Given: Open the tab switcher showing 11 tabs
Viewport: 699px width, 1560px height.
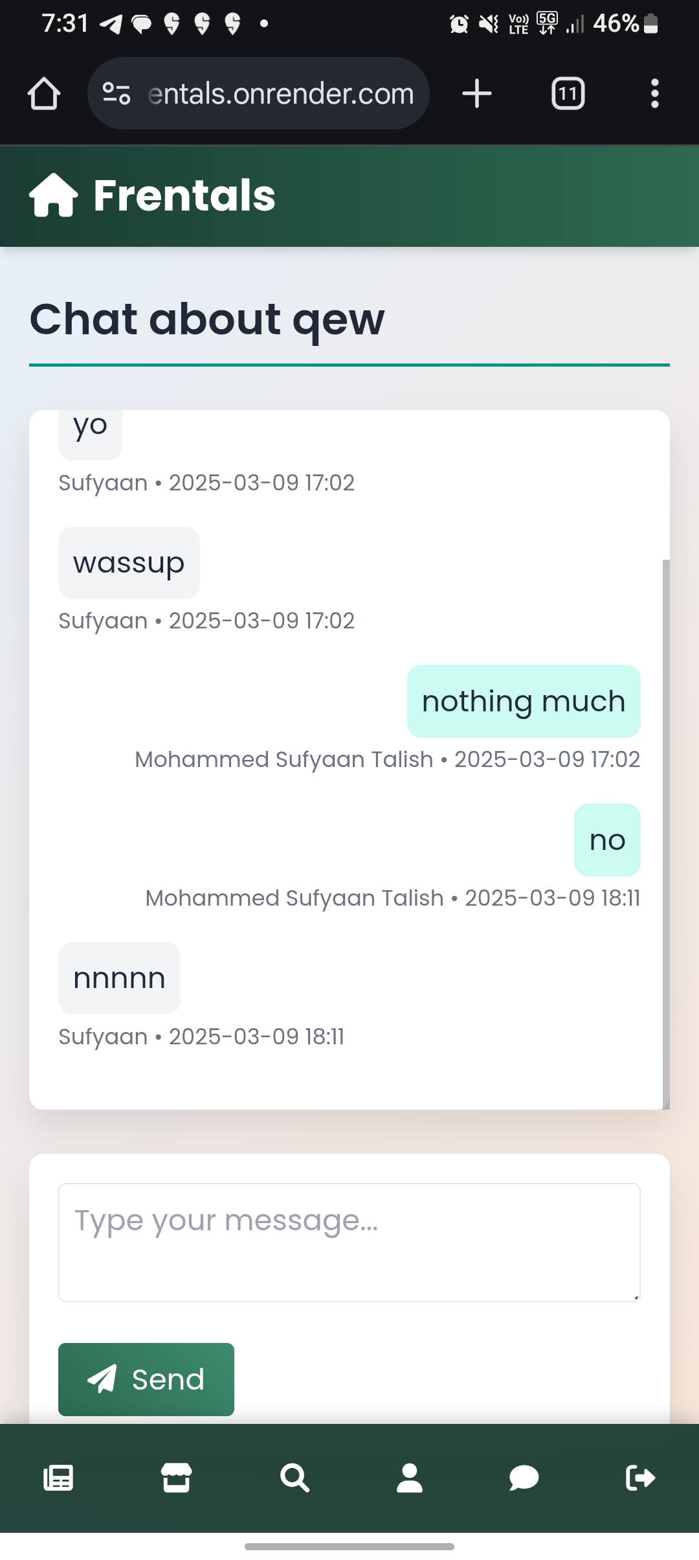Looking at the screenshot, I should click(568, 94).
